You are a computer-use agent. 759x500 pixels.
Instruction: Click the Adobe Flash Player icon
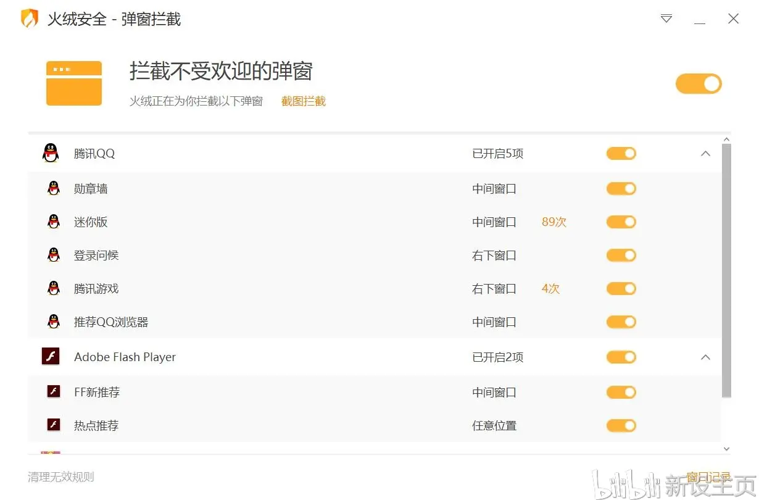point(51,356)
